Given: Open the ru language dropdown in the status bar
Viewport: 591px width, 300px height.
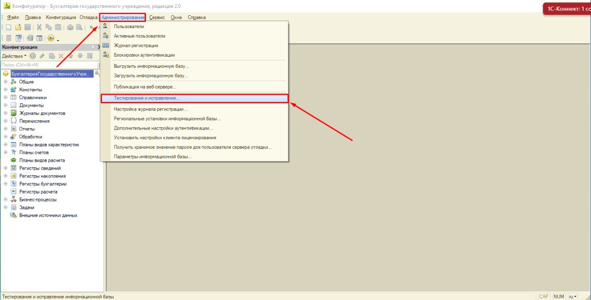Looking at the screenshot, I should pyautogui.click(x=573, y=296).
